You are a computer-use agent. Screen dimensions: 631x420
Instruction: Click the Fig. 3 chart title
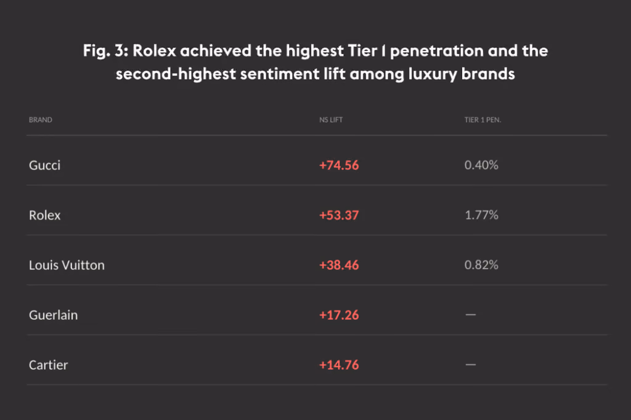pos(315,62)
